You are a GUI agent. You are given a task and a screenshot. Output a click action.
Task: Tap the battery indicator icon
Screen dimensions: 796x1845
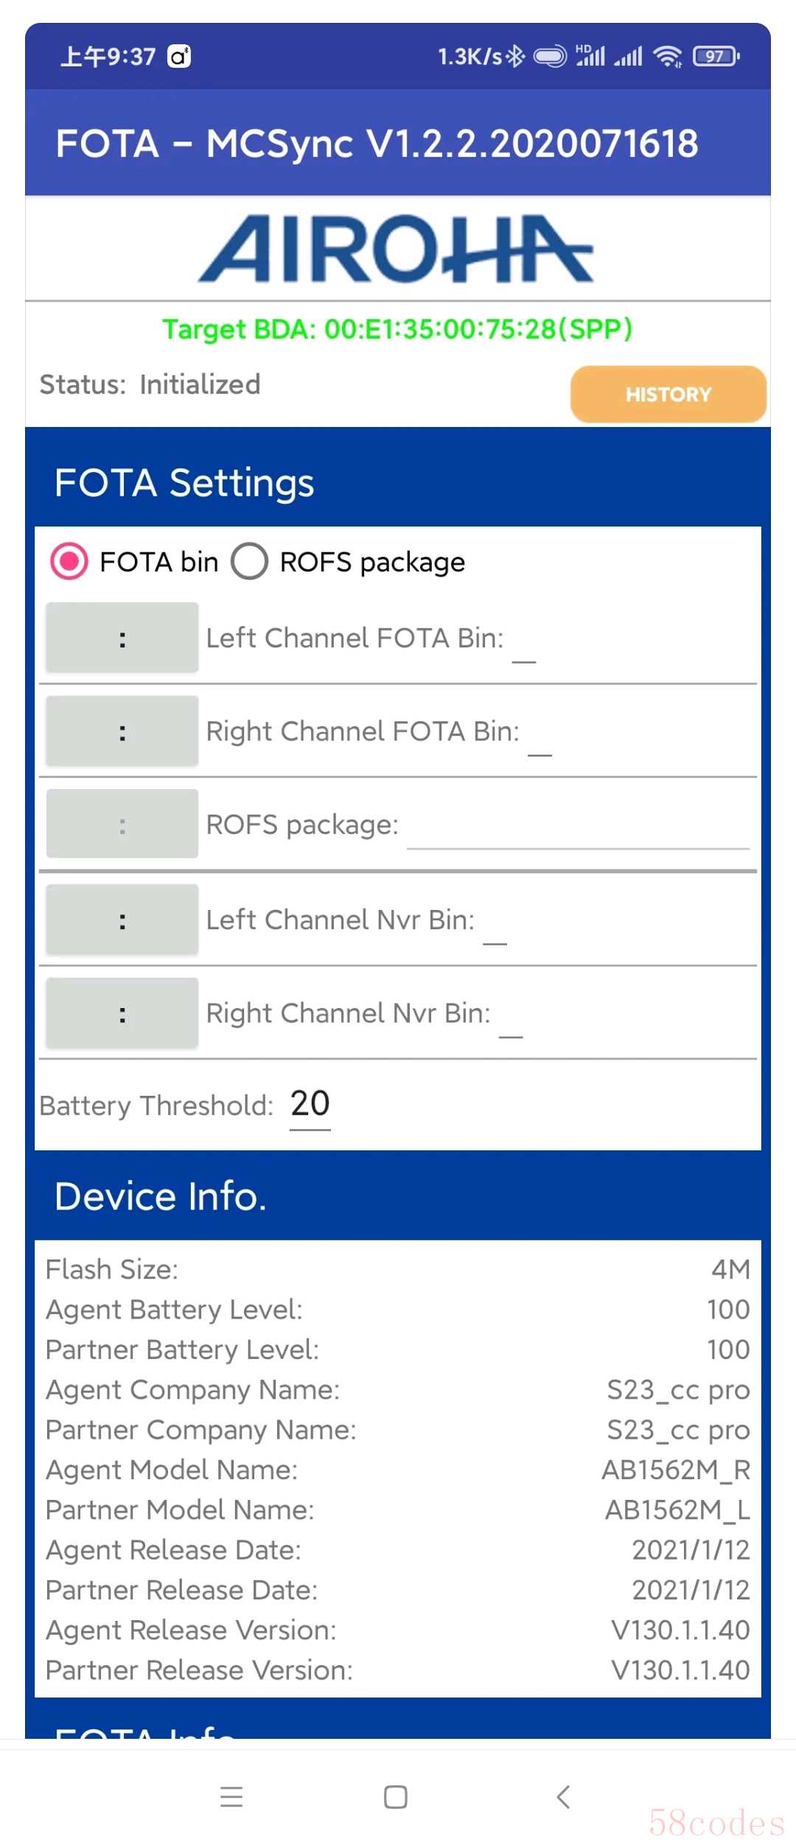pyautogui.click(x=716, y=56)
